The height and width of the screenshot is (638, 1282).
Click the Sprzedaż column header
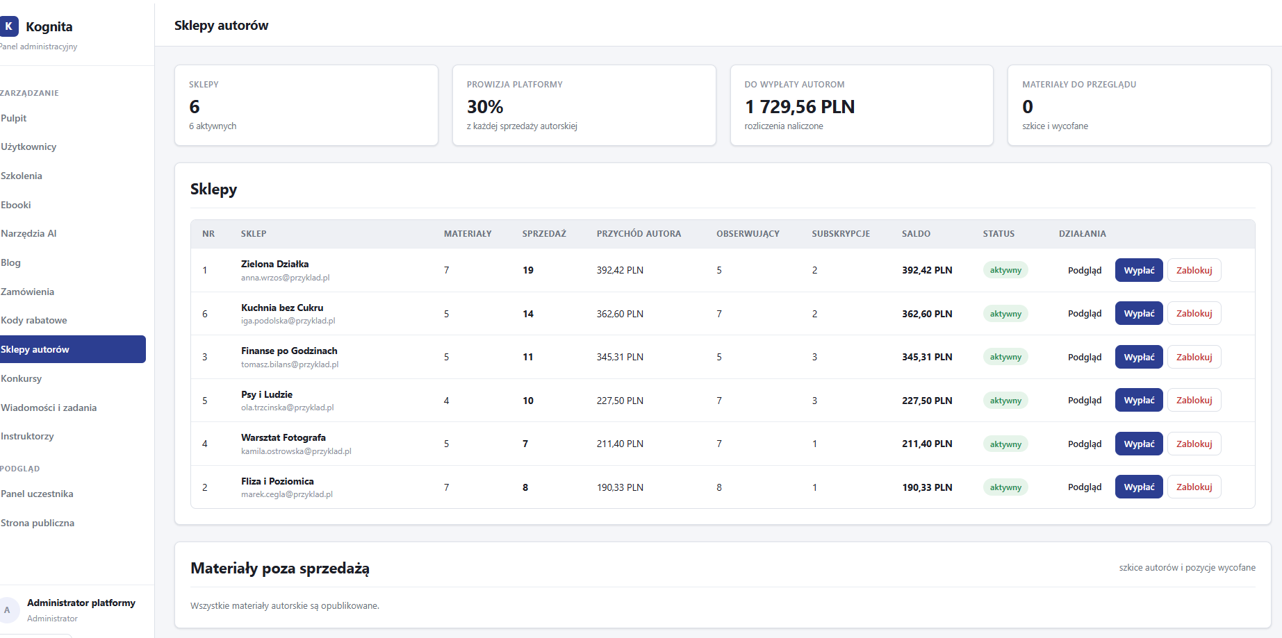coord(544,234)
